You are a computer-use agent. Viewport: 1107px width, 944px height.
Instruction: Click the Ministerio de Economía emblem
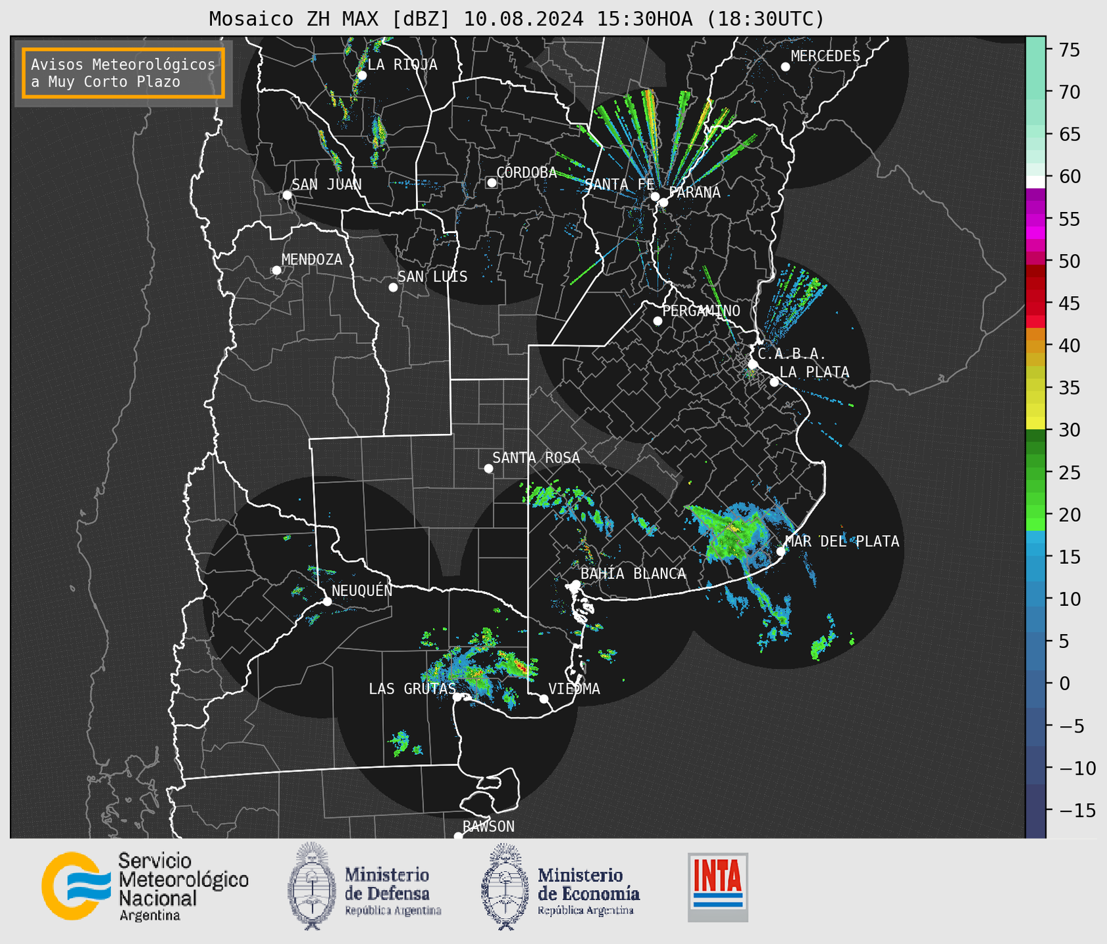(505, 887)
